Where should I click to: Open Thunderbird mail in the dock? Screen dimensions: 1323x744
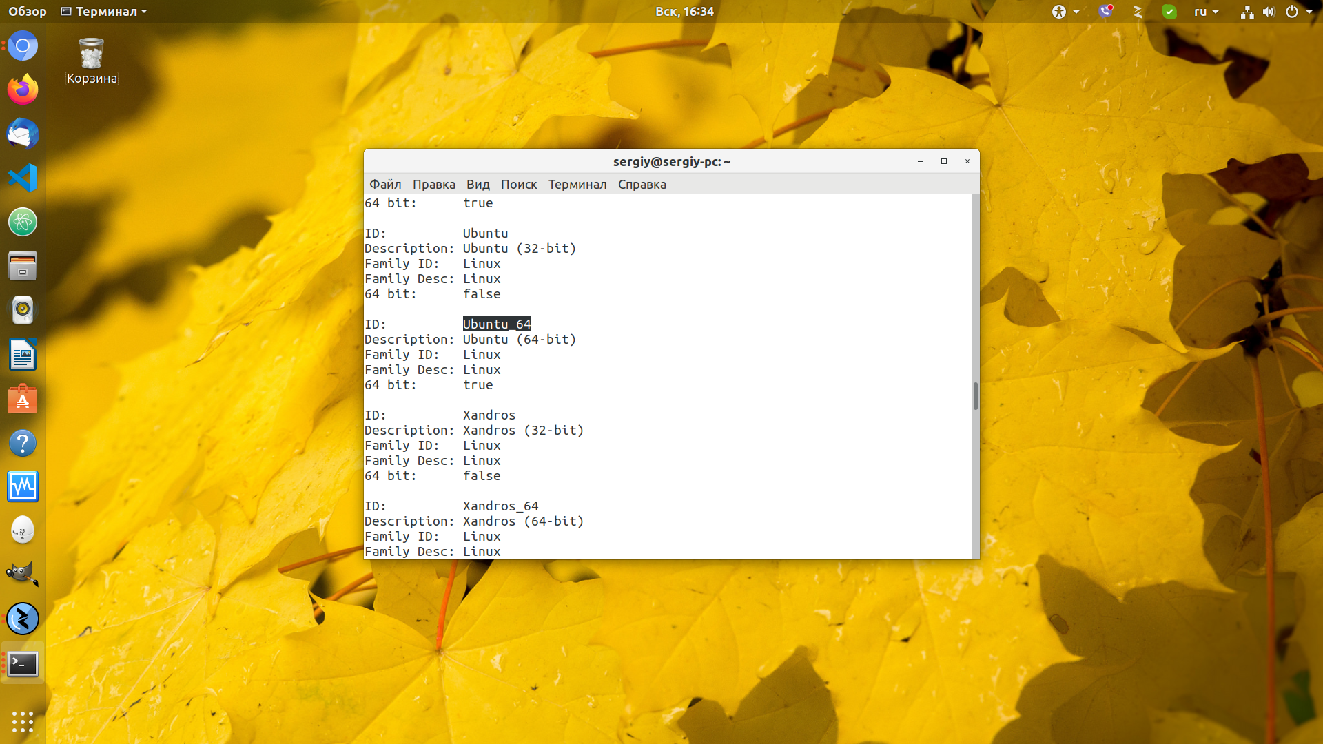coord(23,134)
